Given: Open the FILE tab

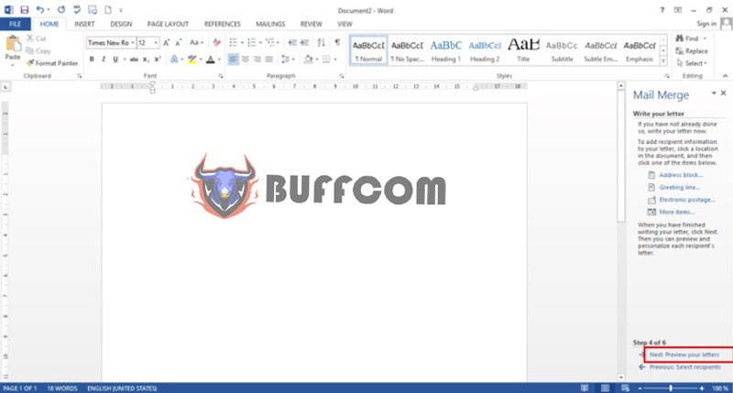Looking at the screenshot, I should 16,24.
